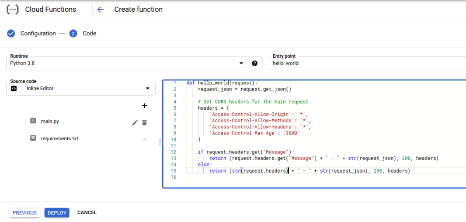Click the Code step number 2 icon
This screenshot has width=466, height=222.
(73, 33)
